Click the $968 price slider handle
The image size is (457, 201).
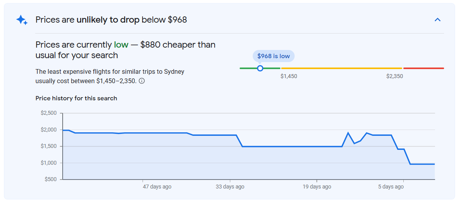[260, 68]
